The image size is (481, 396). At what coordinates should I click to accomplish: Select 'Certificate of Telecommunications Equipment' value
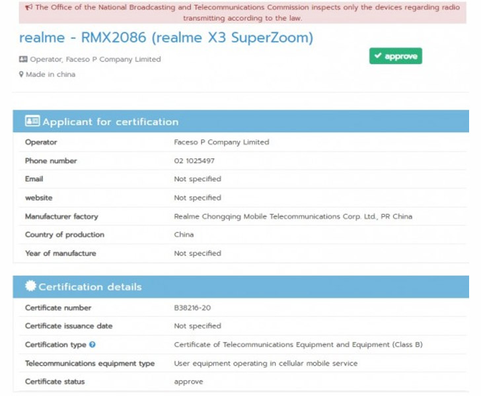click(x=298, y=345)
